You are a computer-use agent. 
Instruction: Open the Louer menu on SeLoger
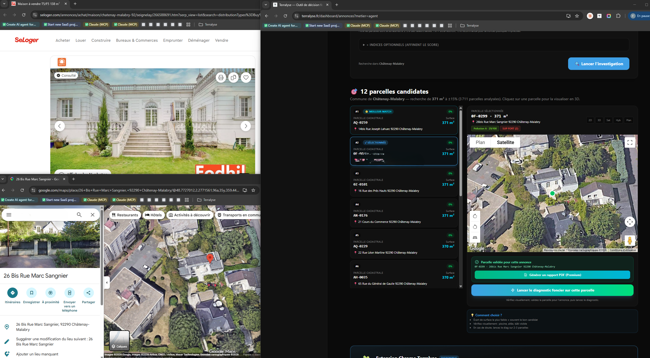[x=81, y=40]
